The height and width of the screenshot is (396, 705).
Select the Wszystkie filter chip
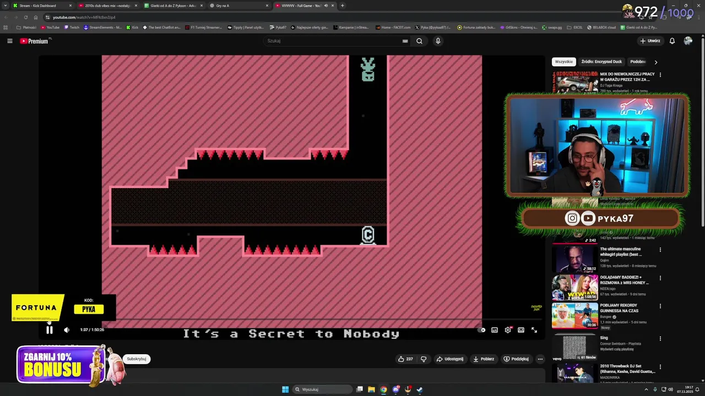[x=563, y=62]
